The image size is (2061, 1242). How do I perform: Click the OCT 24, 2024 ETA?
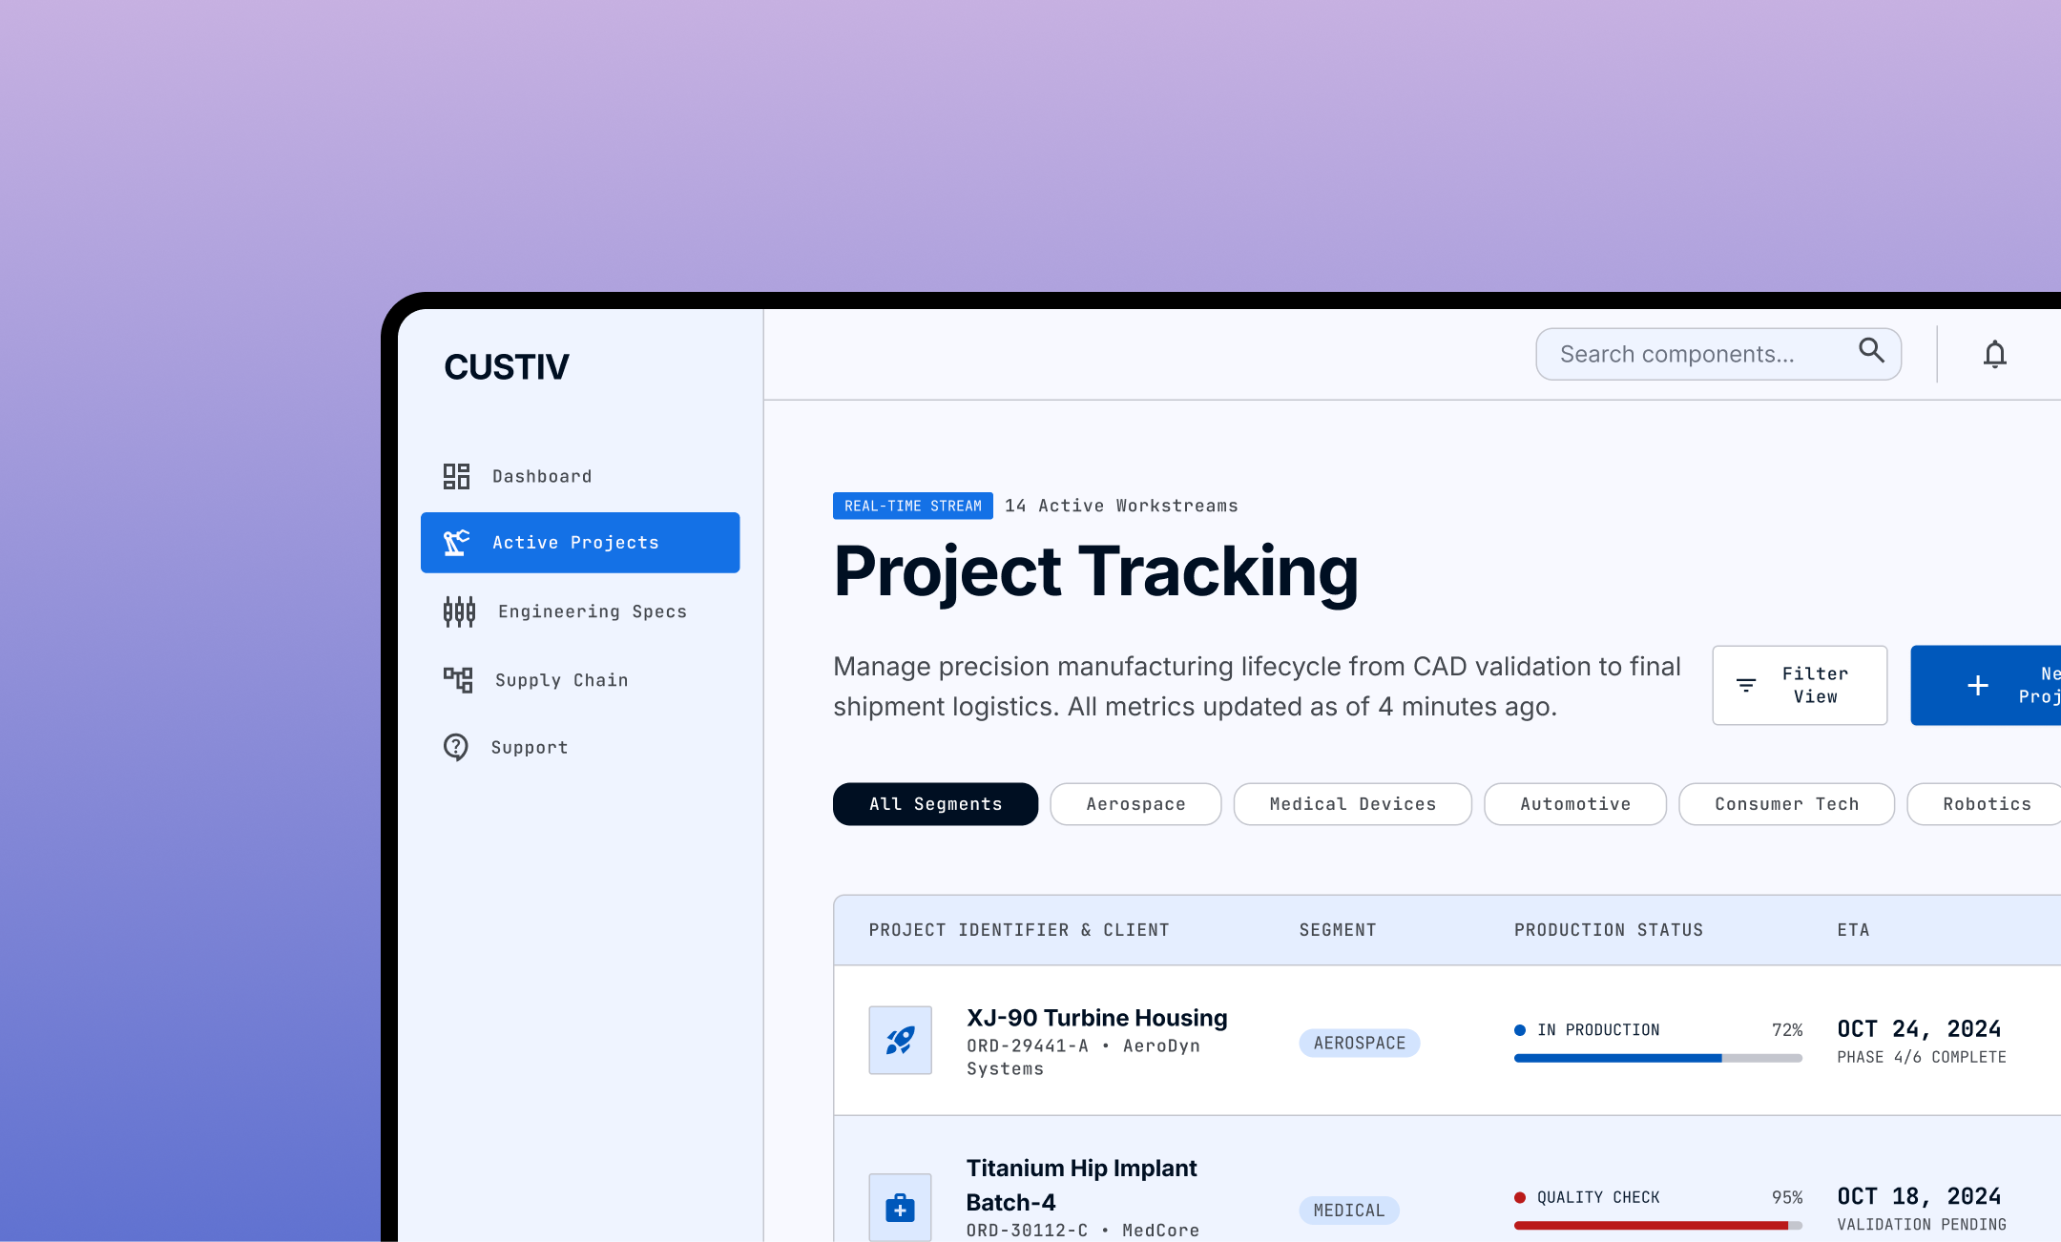1920,1029
